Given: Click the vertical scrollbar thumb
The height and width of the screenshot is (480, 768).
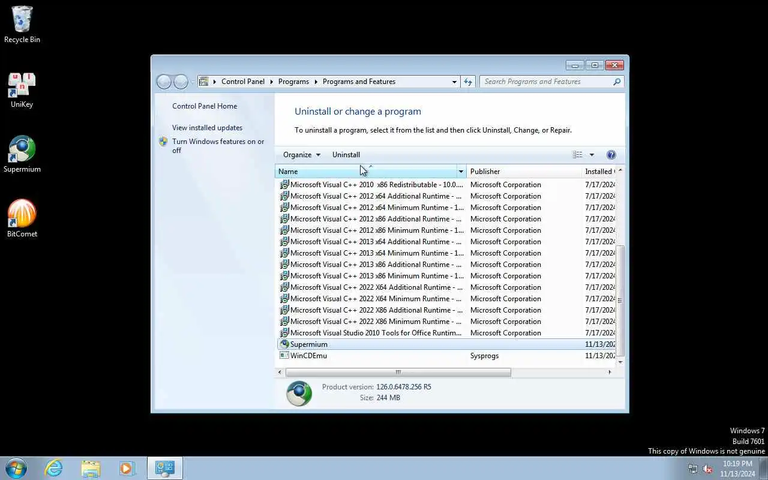Looking at the screenshot, I should click(620, 300).
